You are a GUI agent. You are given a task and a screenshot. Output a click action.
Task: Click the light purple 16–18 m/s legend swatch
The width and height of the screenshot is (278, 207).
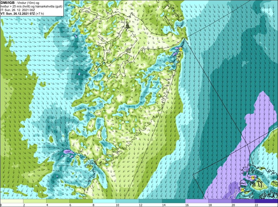197,201
